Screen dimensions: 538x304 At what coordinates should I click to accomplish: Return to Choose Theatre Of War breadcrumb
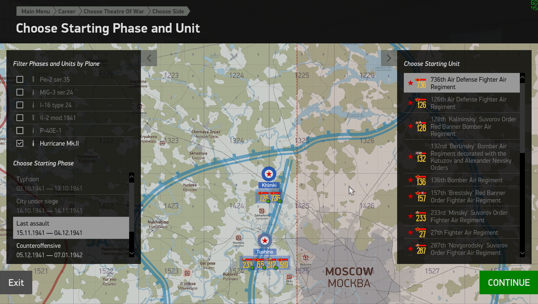[x=114, y=11]
